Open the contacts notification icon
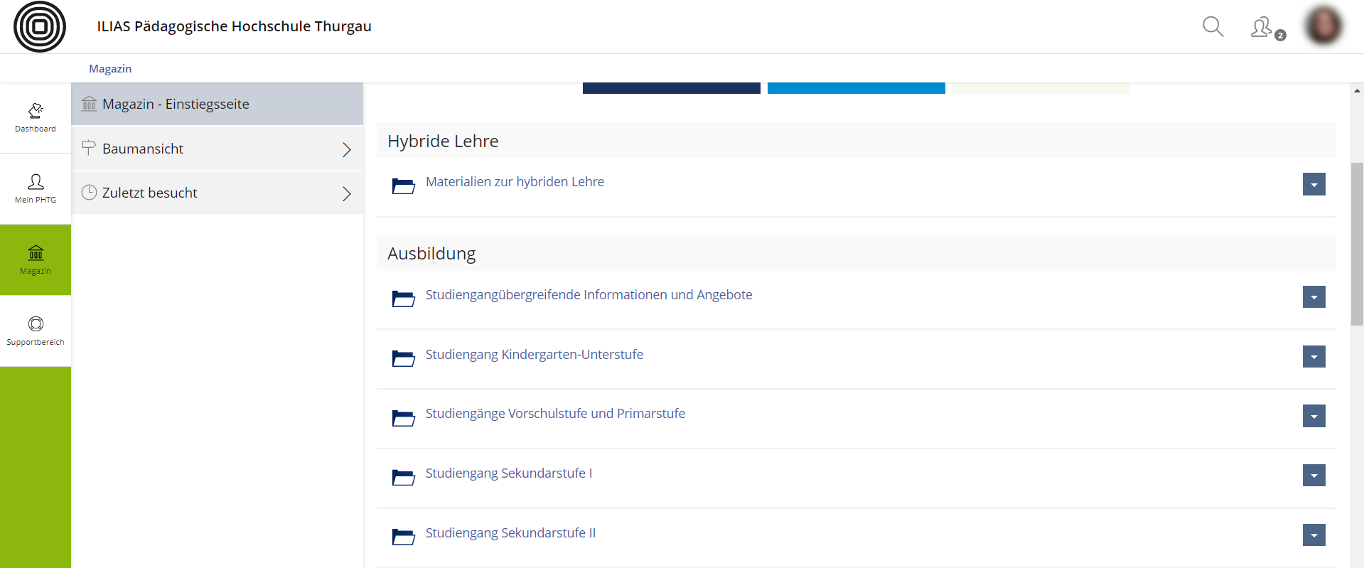Viewport: 1364px width, 568px height. 1264,28
